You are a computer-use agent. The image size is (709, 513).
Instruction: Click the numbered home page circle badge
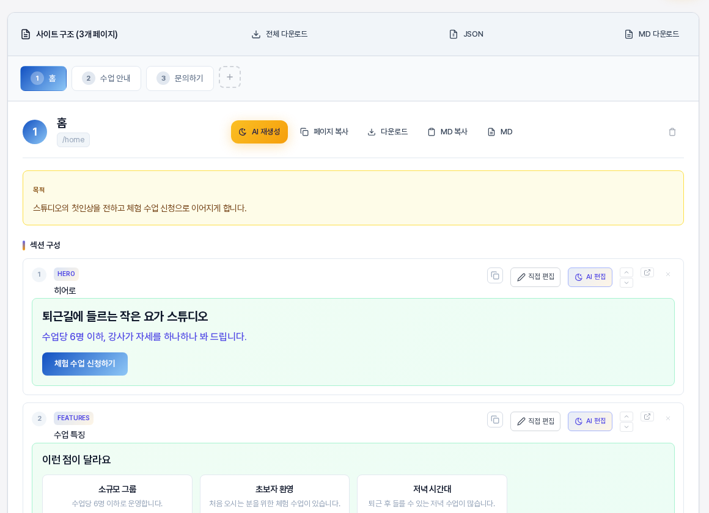tap(35, 132)
